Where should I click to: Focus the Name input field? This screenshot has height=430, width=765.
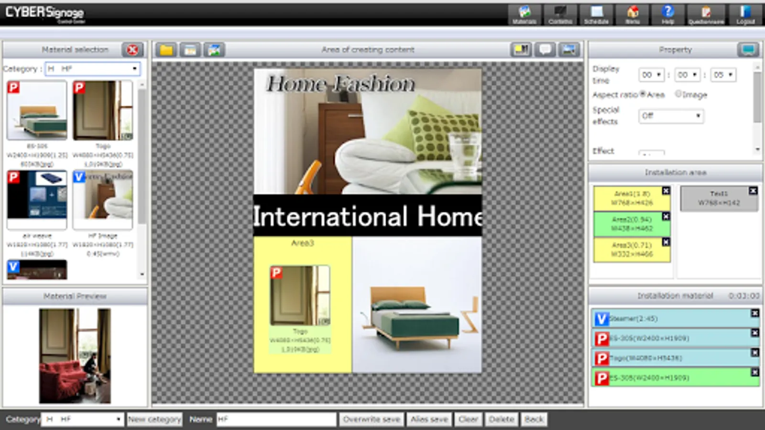[x=276, y=419]
